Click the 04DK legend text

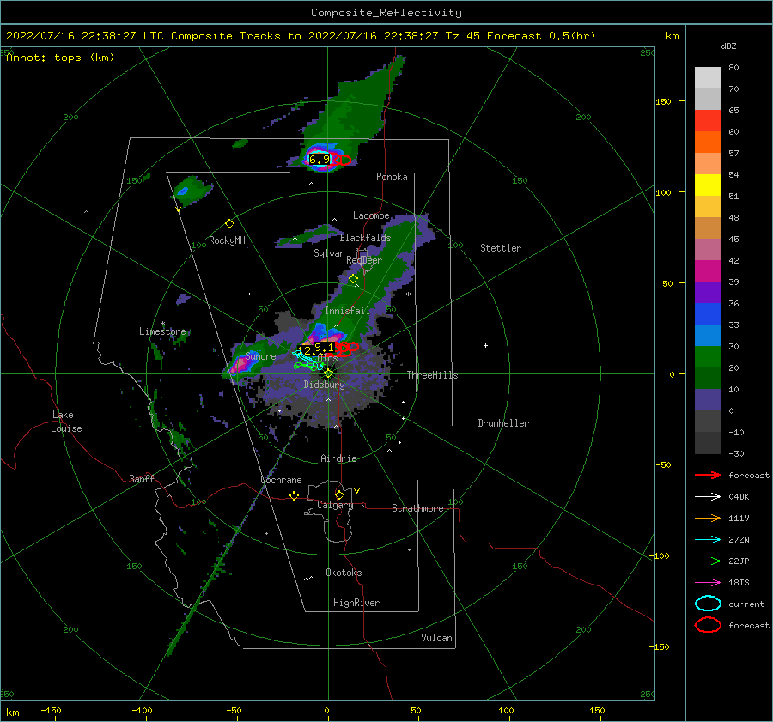point(739,496)
